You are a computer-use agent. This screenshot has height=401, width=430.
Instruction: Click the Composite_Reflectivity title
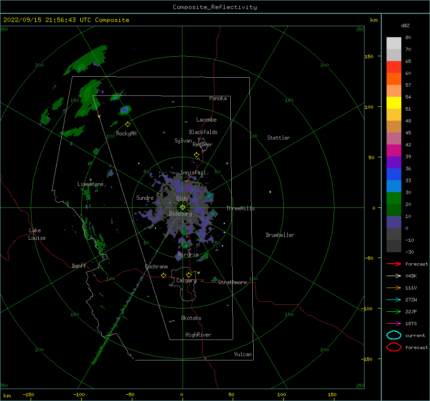(215, 7)
